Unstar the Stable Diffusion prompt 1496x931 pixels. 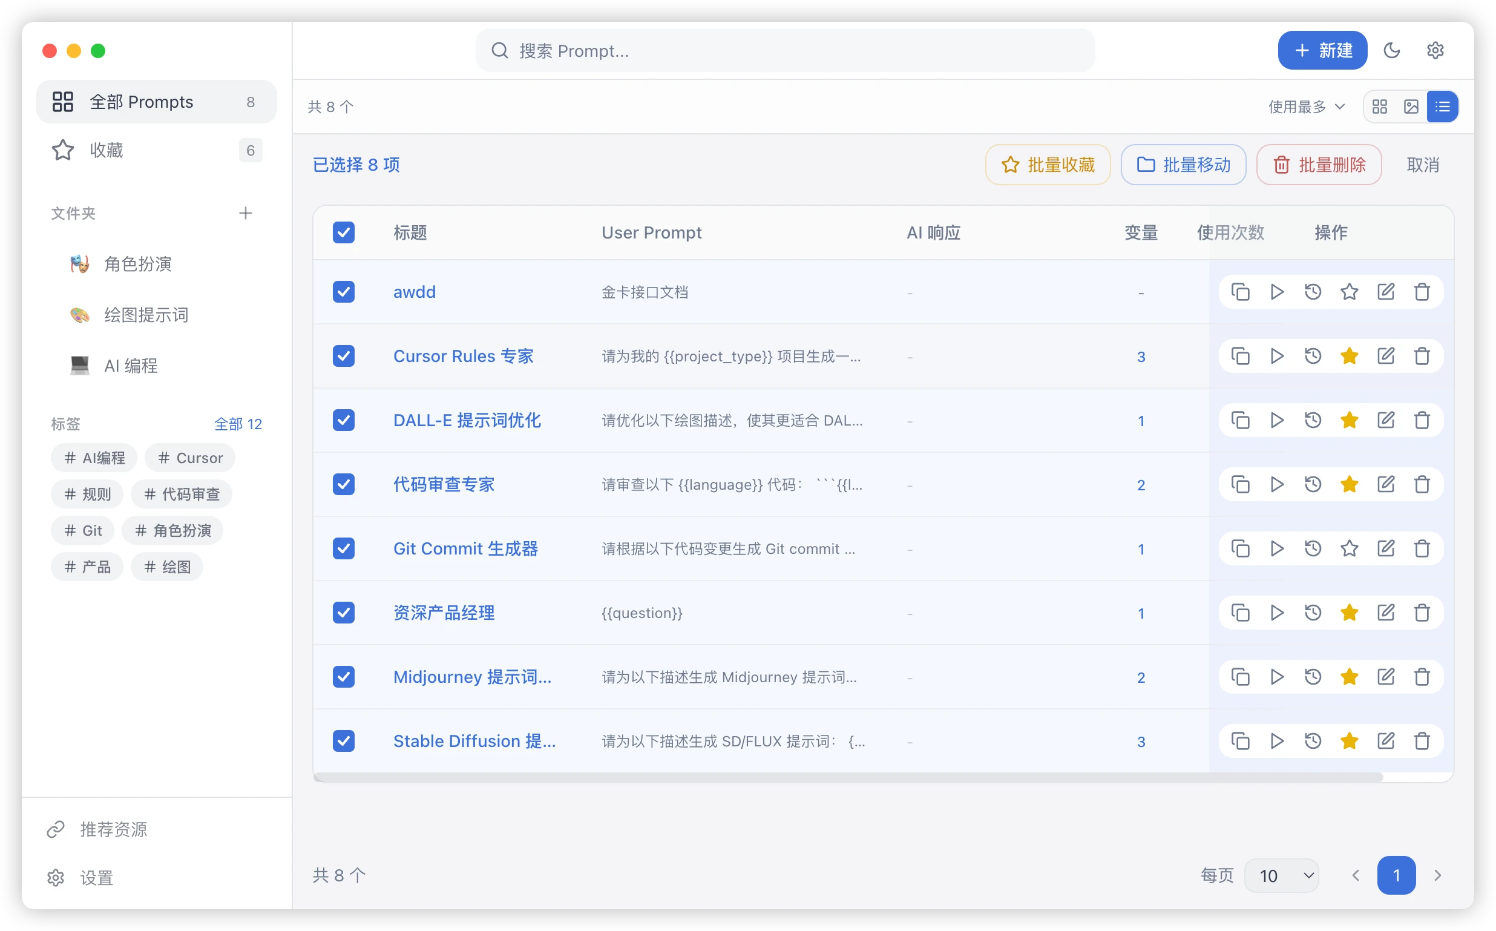click(x=1349, y=741)
